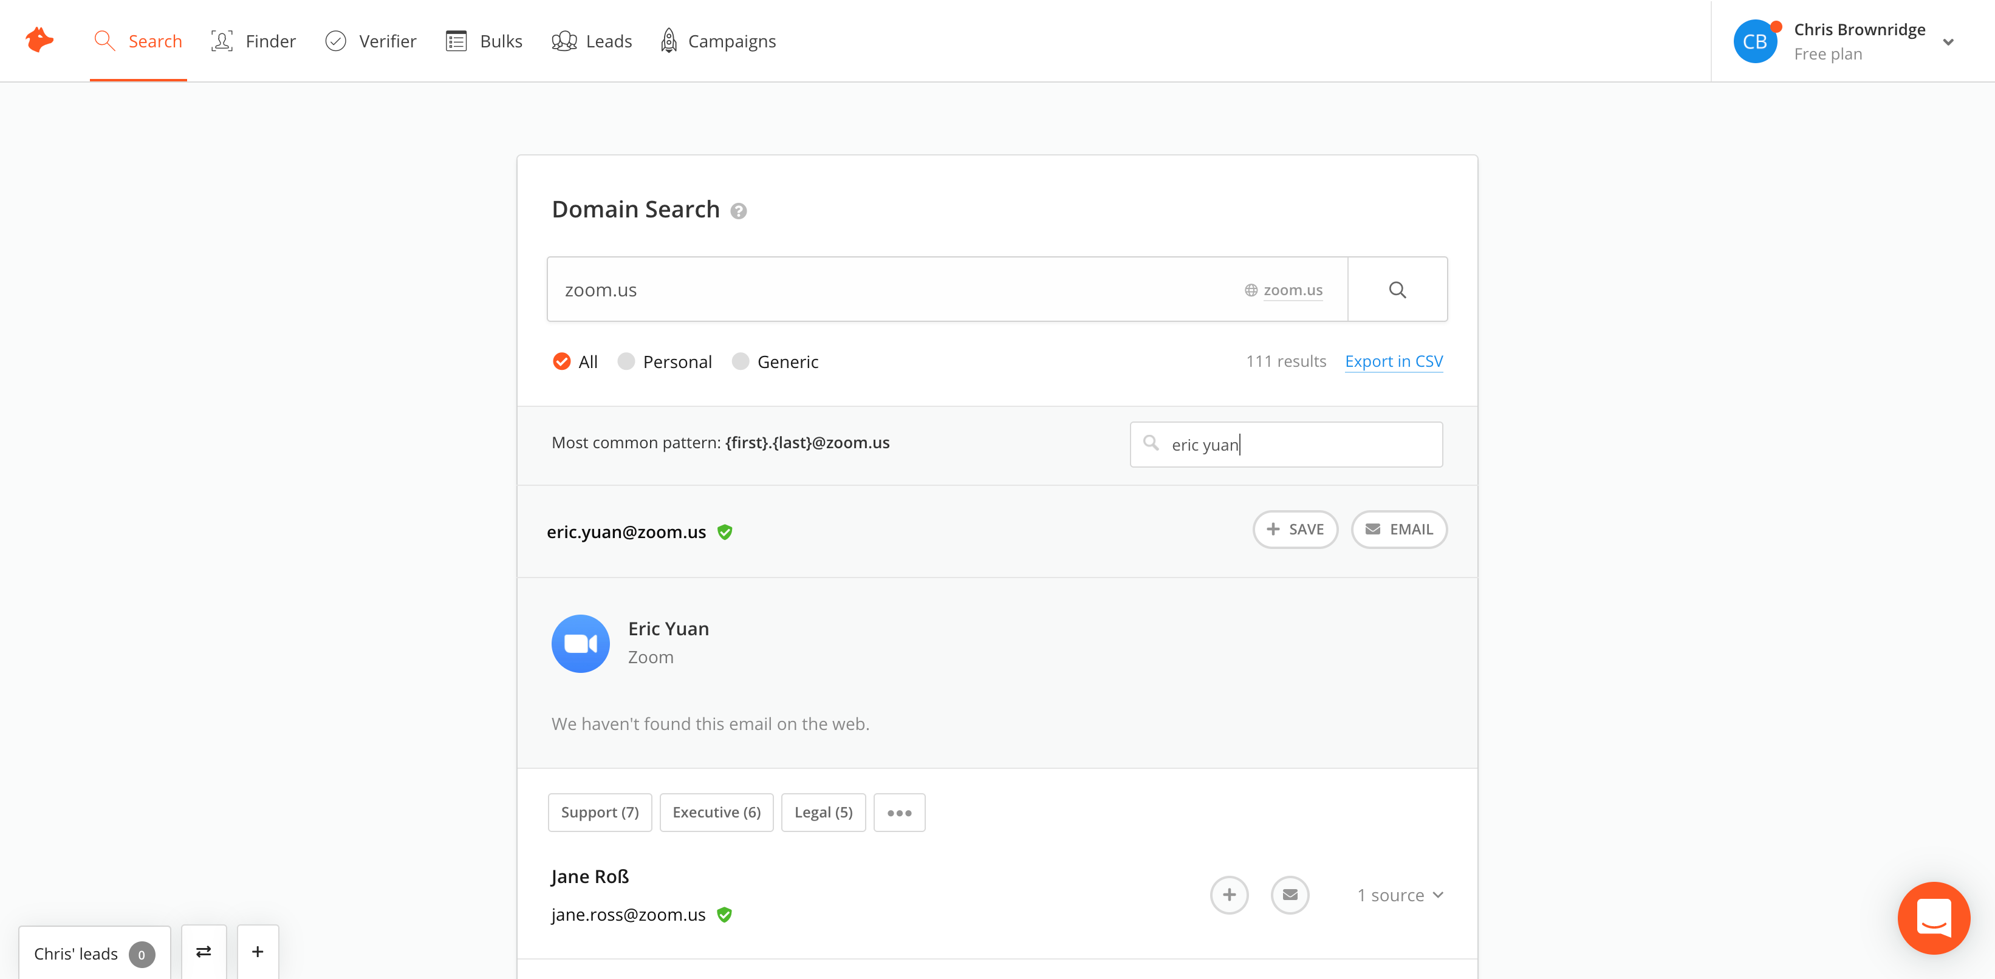Click the Hunter fox logo
Viewport: 1995px width, 979px height.
point(39,39)
